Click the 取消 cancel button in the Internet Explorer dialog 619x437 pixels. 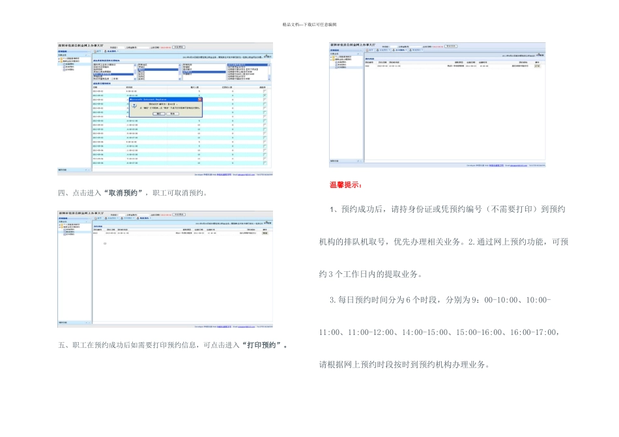(173, 114)
